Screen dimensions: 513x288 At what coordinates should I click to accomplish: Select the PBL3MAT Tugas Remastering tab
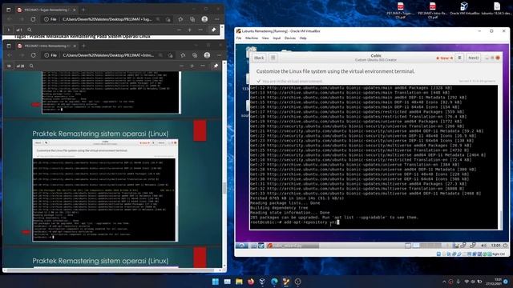46,10
